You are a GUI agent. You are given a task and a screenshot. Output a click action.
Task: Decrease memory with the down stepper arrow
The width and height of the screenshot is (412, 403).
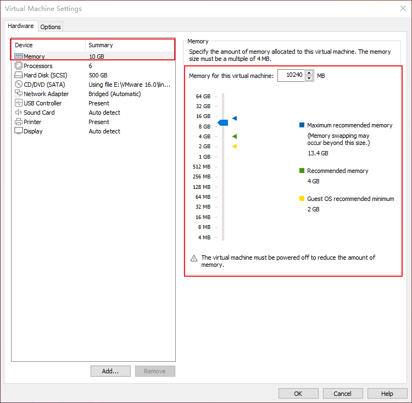tap(309, 78)
